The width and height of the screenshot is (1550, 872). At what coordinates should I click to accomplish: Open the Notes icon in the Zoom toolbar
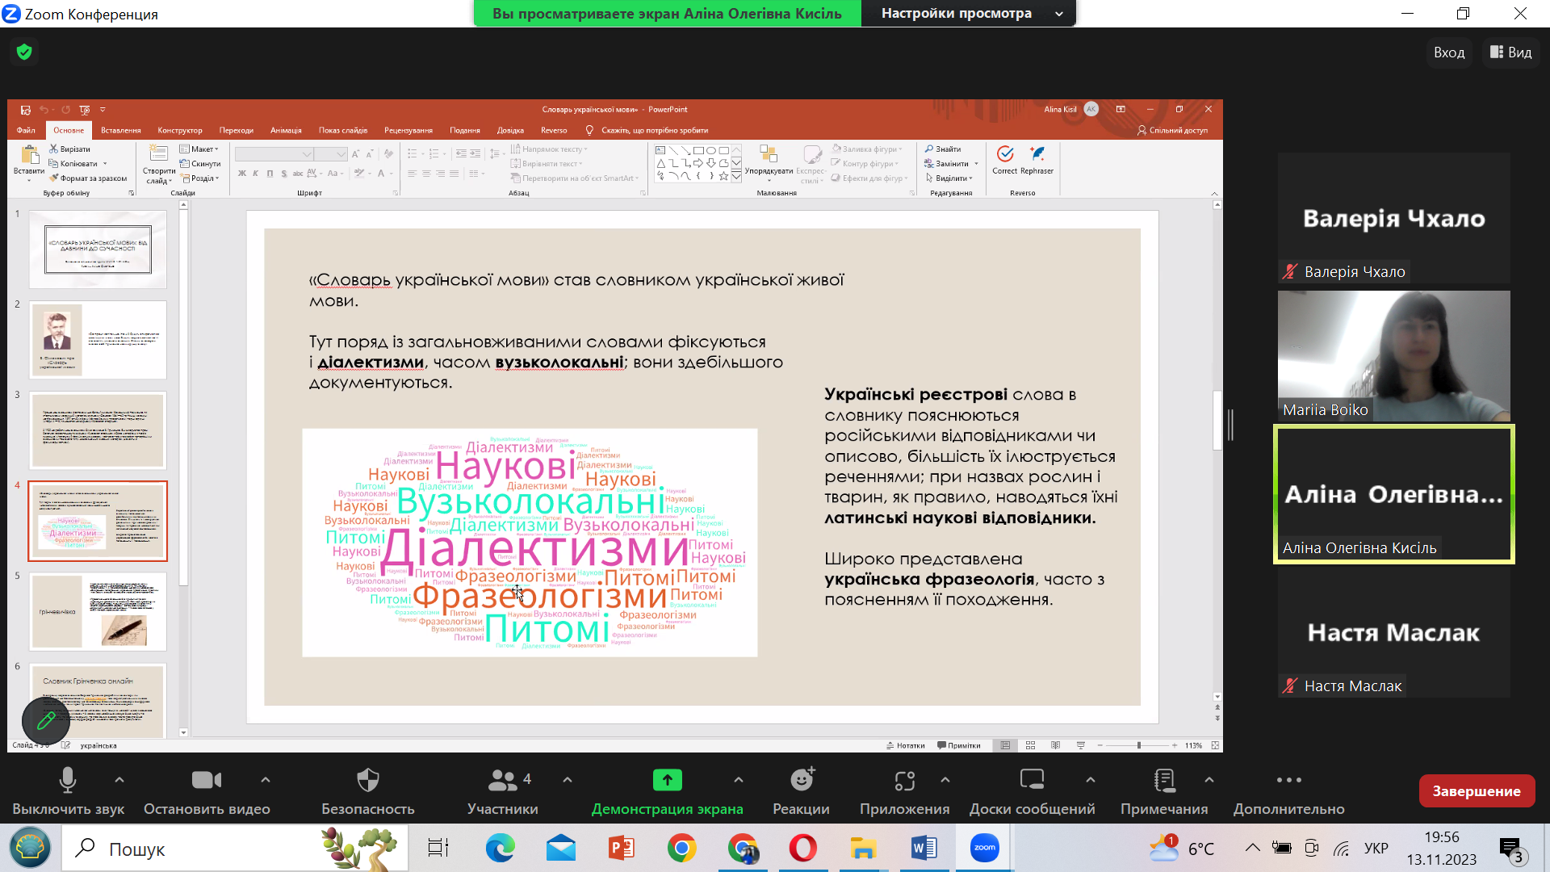pyautogui.click(x=1163, y=780)
